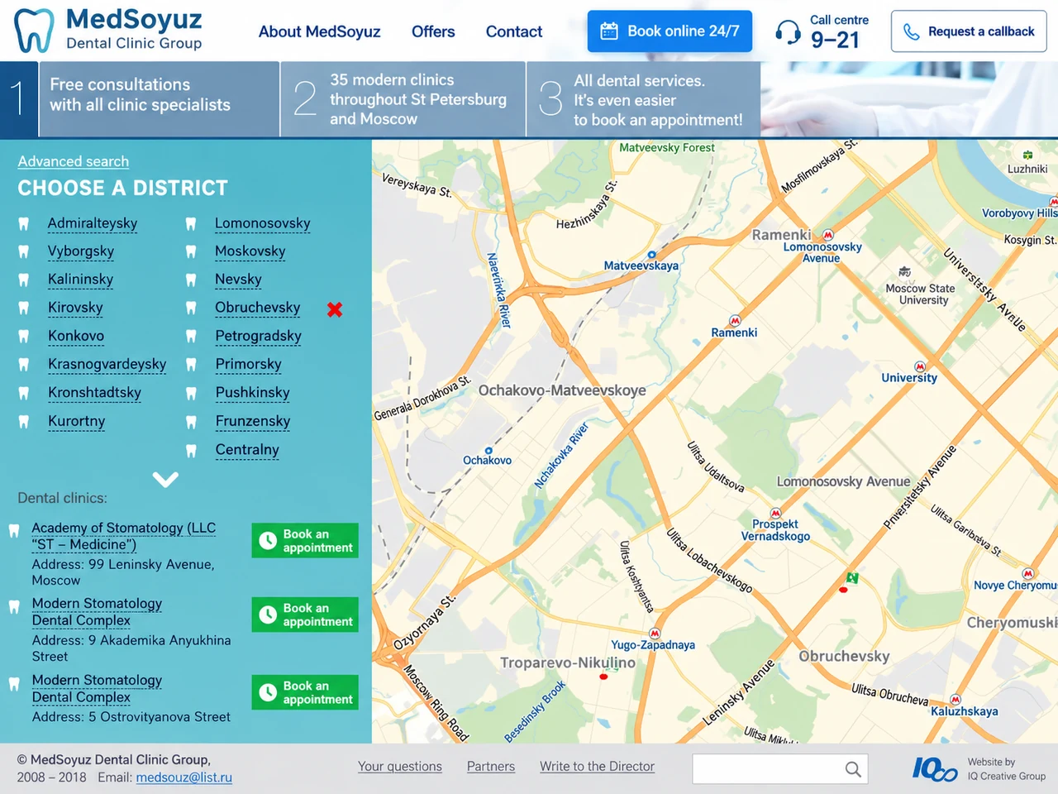Viewport: 1058px width, 794px height.
Task: Click the Prospekt Vernadskogo metro marker
Action: tap(775, 514)
